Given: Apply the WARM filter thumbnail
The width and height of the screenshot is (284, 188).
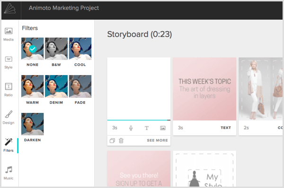Looking at the screenshot, I should [32, 86].
